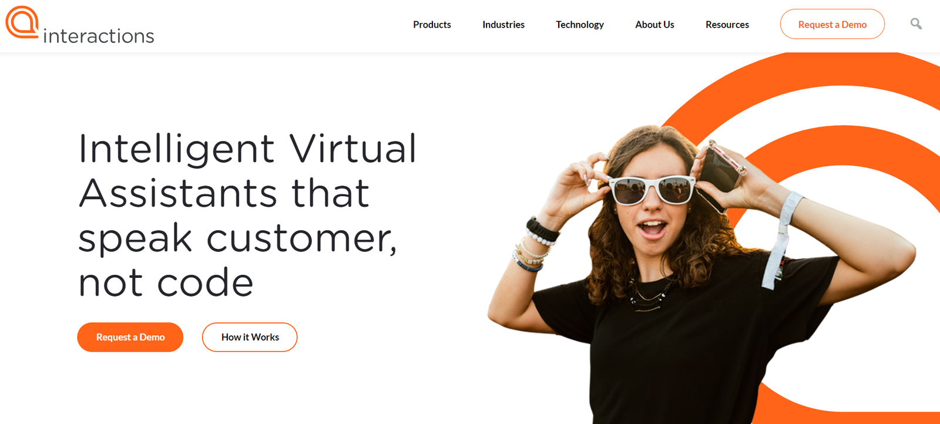Click the "Intelligent Virtual Assistants" headline text
Image resolution: width=940 pixels, height=424 pixels.
(248, 170)
